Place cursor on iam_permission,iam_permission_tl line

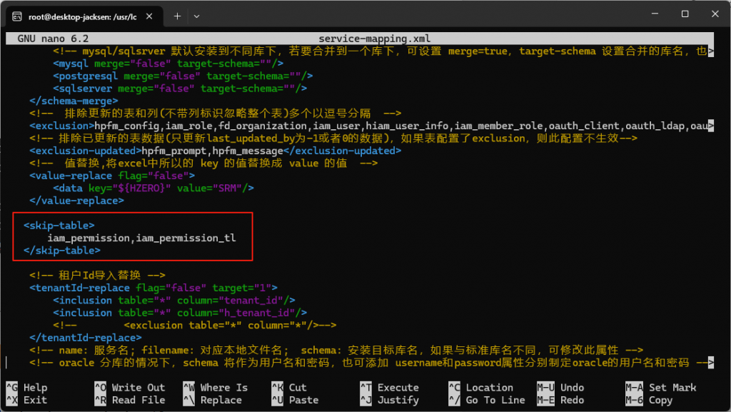point(141,238)
